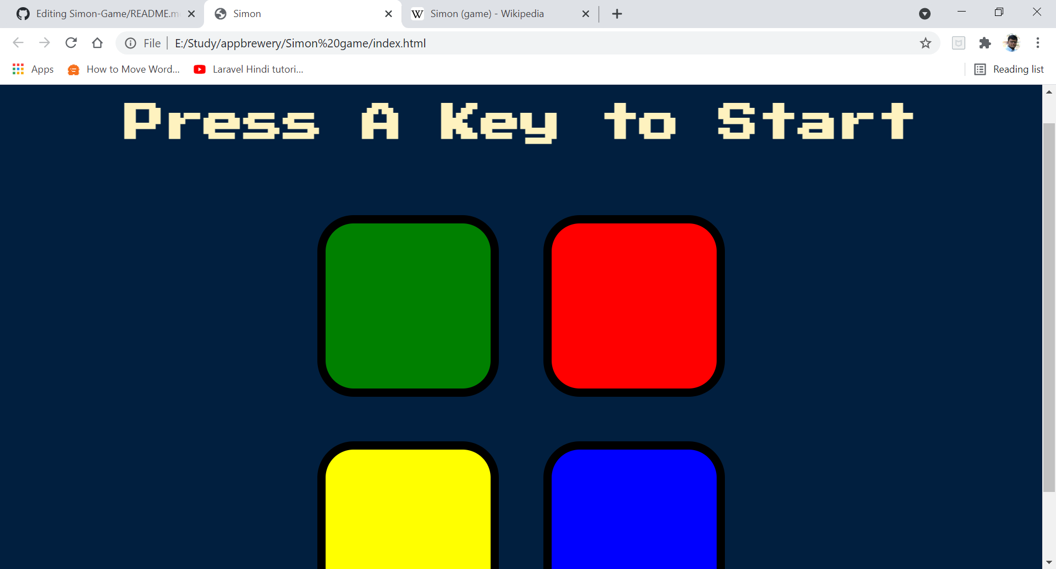Go forward to the next page
The width and height of the screenshot is (1056, 569).
point(45,43)
